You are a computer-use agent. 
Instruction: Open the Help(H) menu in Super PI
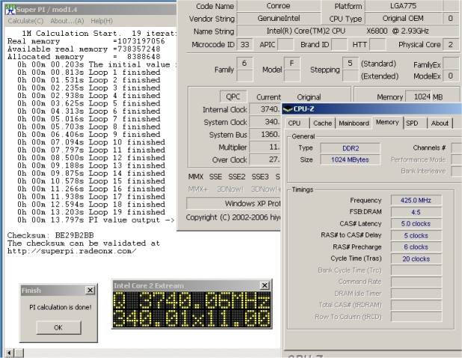[x=102, y=21]
